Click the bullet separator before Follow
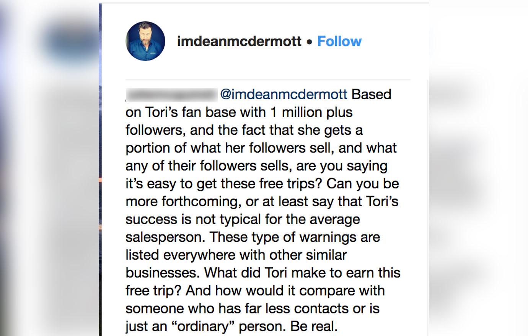Screen dimensions: 528x336 point(309,42)
